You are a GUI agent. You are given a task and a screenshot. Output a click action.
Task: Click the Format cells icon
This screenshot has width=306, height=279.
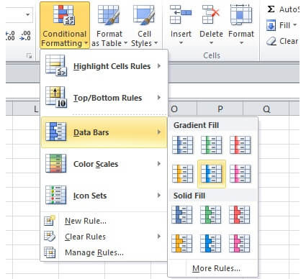(x=241, y=15)
